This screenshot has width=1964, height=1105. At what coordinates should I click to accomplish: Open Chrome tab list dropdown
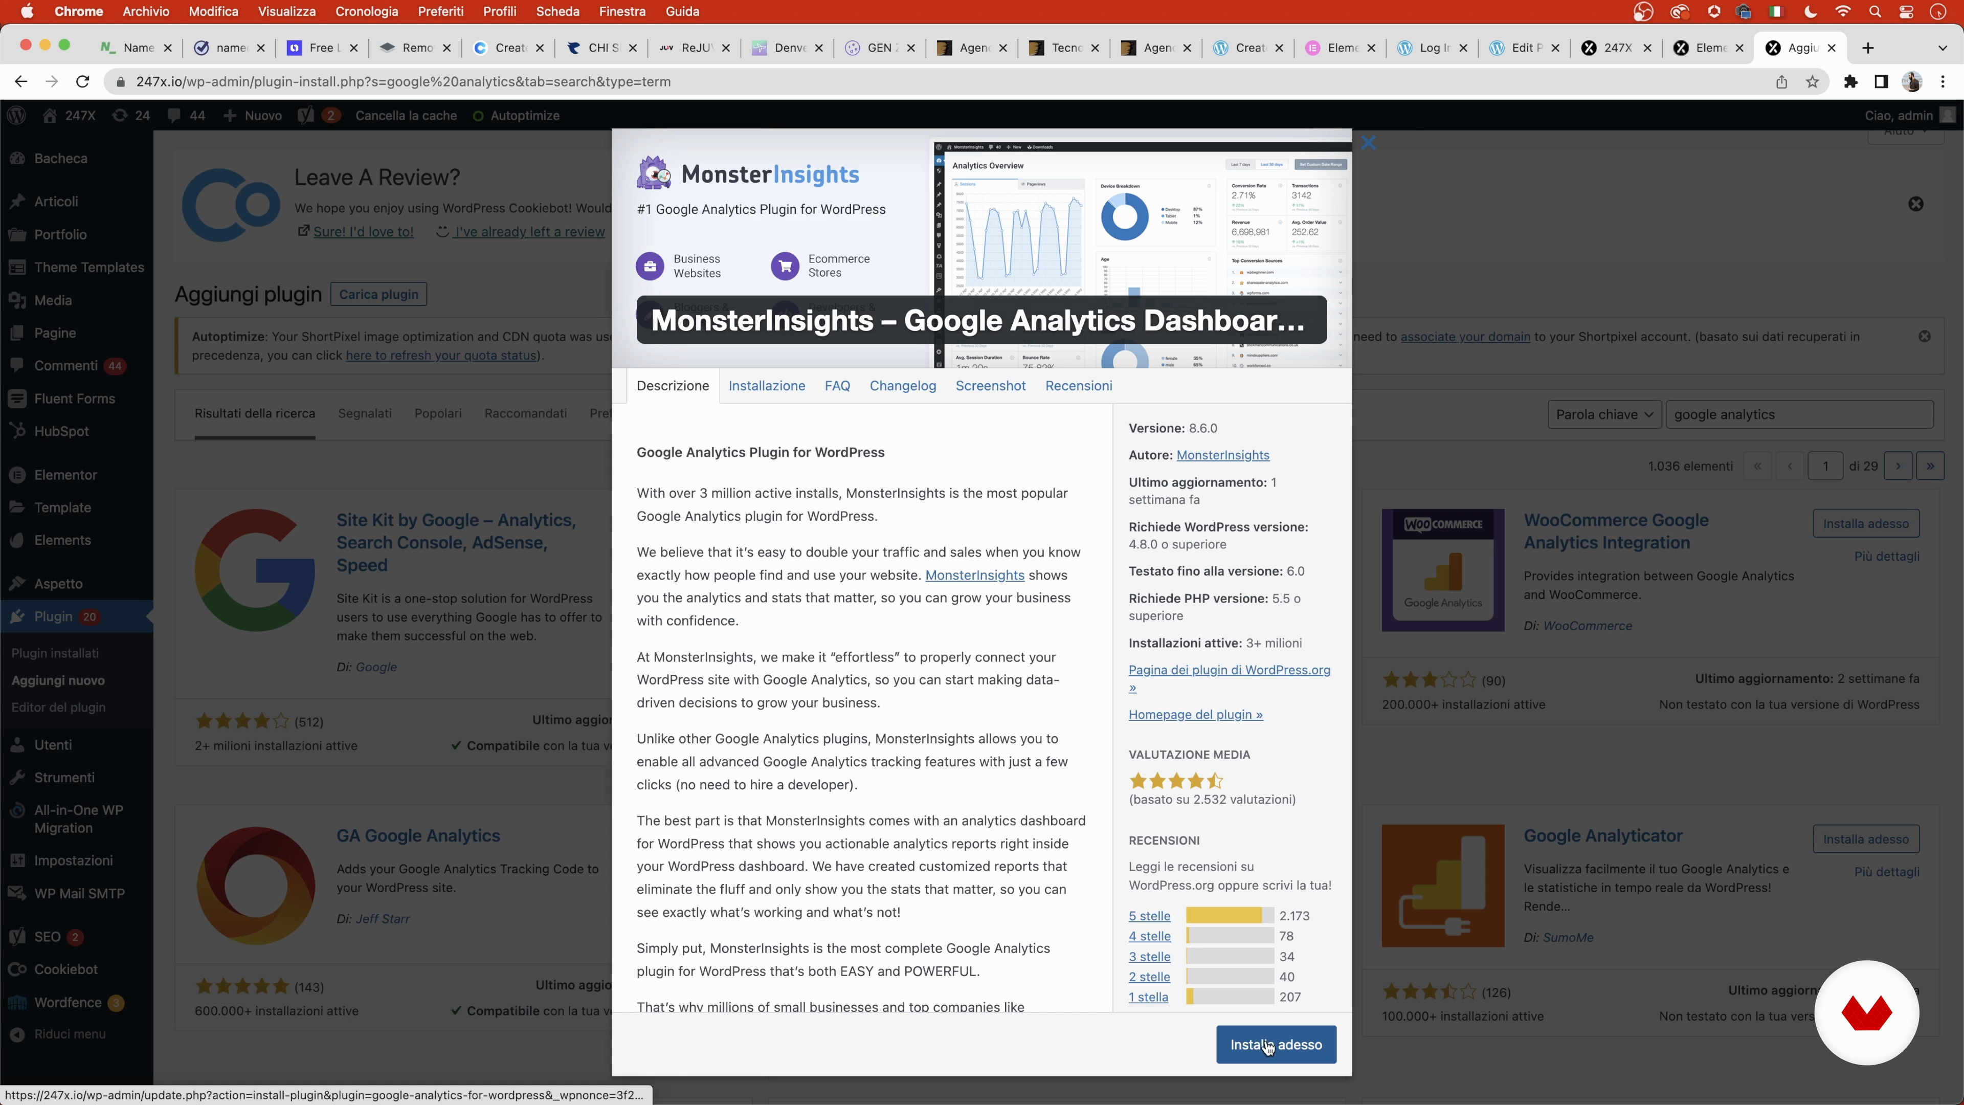[1942, 47]
